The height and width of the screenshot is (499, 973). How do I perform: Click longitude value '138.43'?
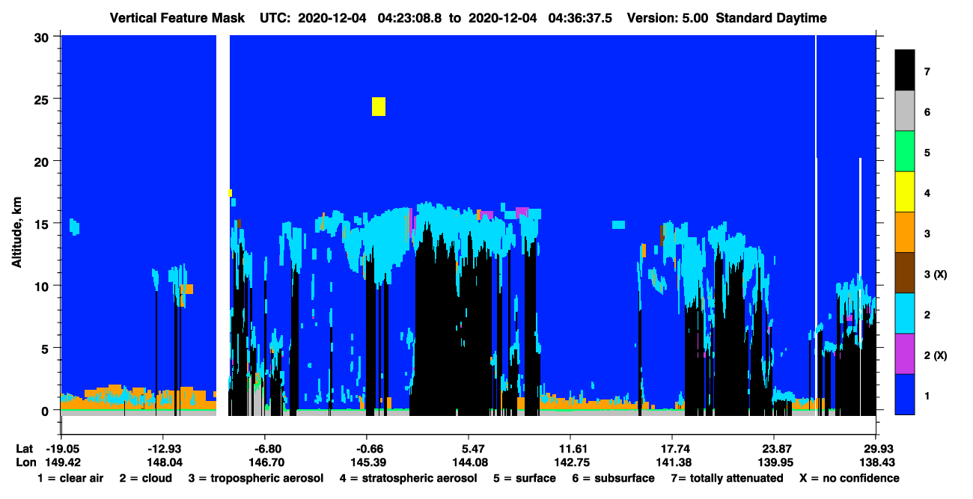(876, 462)
